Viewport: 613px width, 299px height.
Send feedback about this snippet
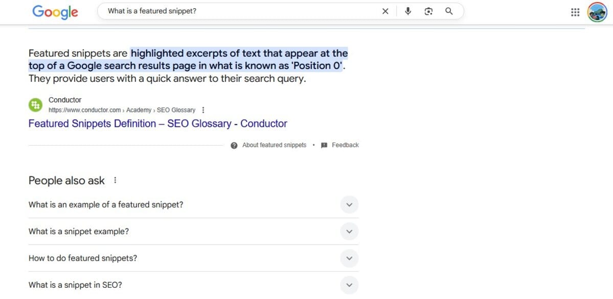[346, 145]
